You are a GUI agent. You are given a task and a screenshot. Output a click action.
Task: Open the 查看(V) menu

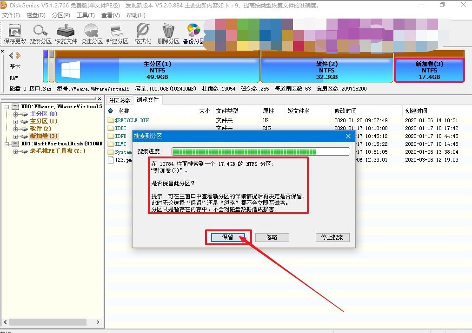111,15
